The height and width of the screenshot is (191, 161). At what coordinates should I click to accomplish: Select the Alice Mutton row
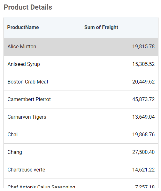(81, 47)
